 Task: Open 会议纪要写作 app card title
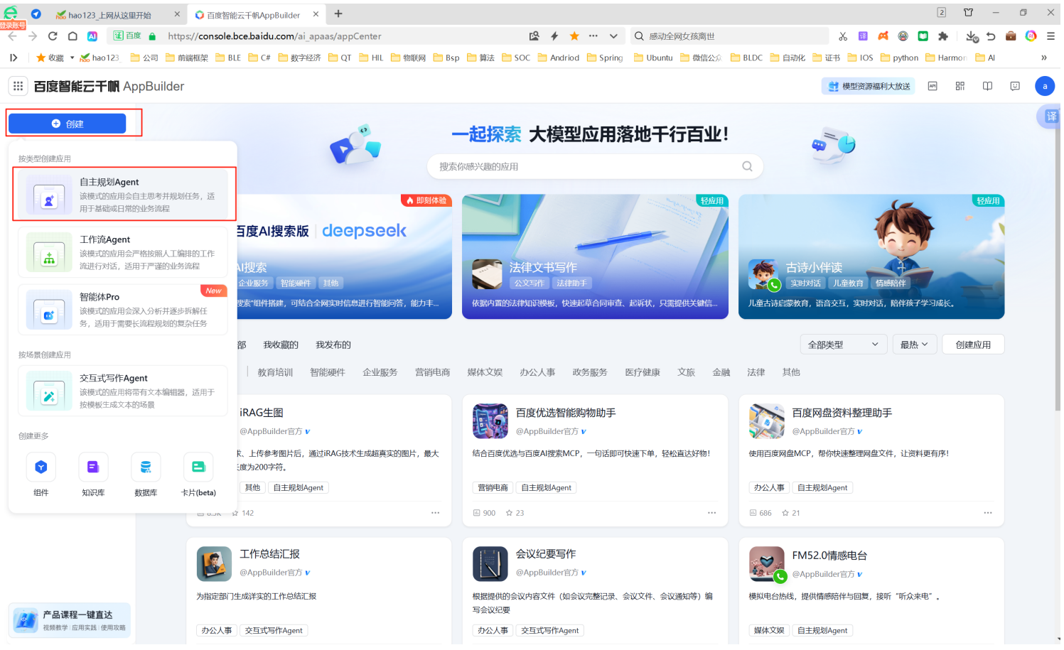pyautogui.click(x=546, y=554)
